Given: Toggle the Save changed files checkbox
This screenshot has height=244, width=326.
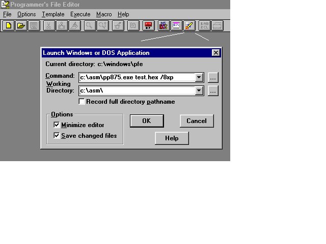Looking at the screenshot, I should tap(57, 136).
